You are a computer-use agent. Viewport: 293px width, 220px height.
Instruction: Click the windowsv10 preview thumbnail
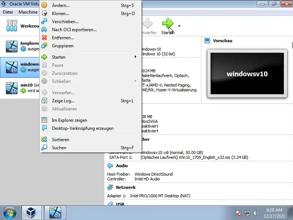pyautogui.click(x=247, y=74)
